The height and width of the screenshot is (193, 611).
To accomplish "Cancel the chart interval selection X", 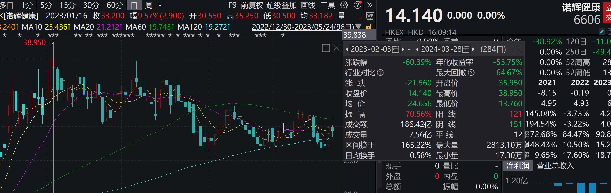I will (x=337, y=48).
